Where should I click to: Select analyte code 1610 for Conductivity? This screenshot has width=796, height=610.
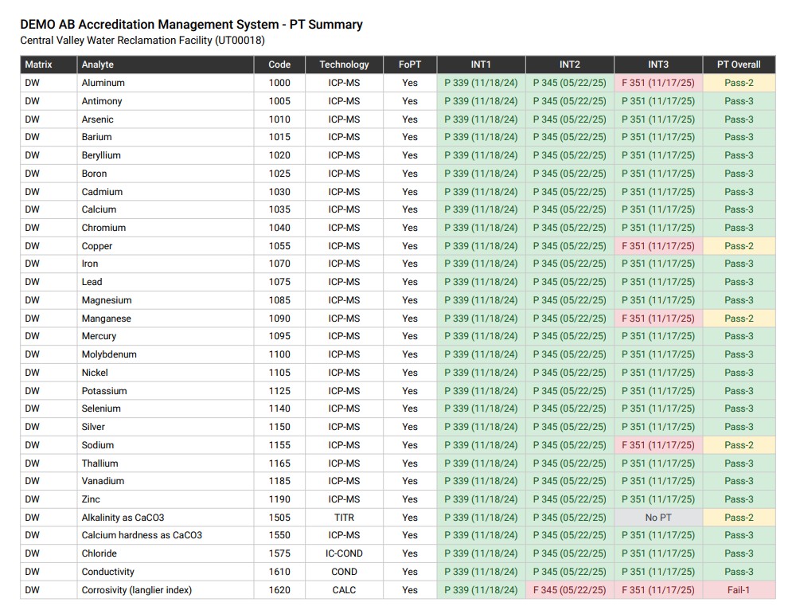click(x=279, y=572)
